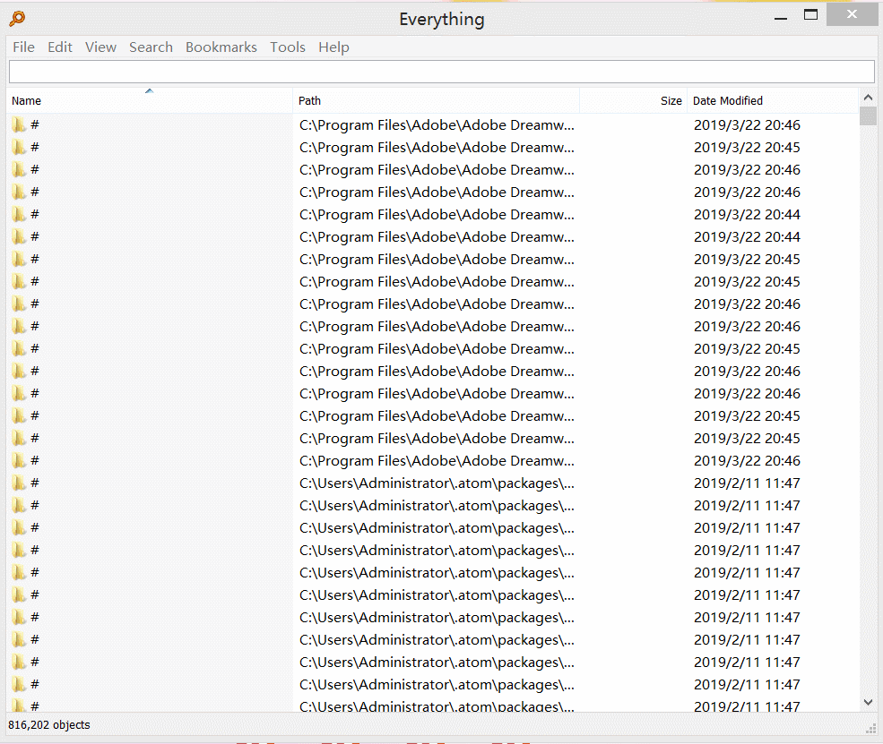Viewport: 883px width, 744px height.
Task: Click scrollbar up arrow
Action: tap(868, 98)
